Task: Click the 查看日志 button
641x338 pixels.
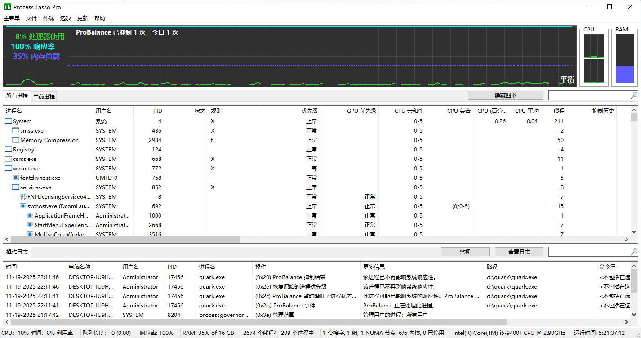Action: click(519, 251)
